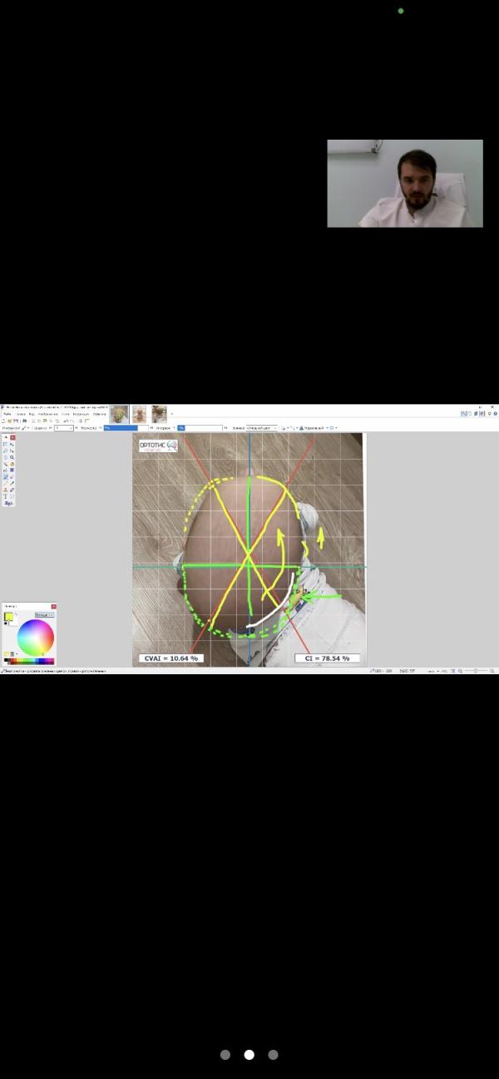Click the CI = 78.54 % label
This screenshot has height=1079, width=499.
tap(328, 658)
